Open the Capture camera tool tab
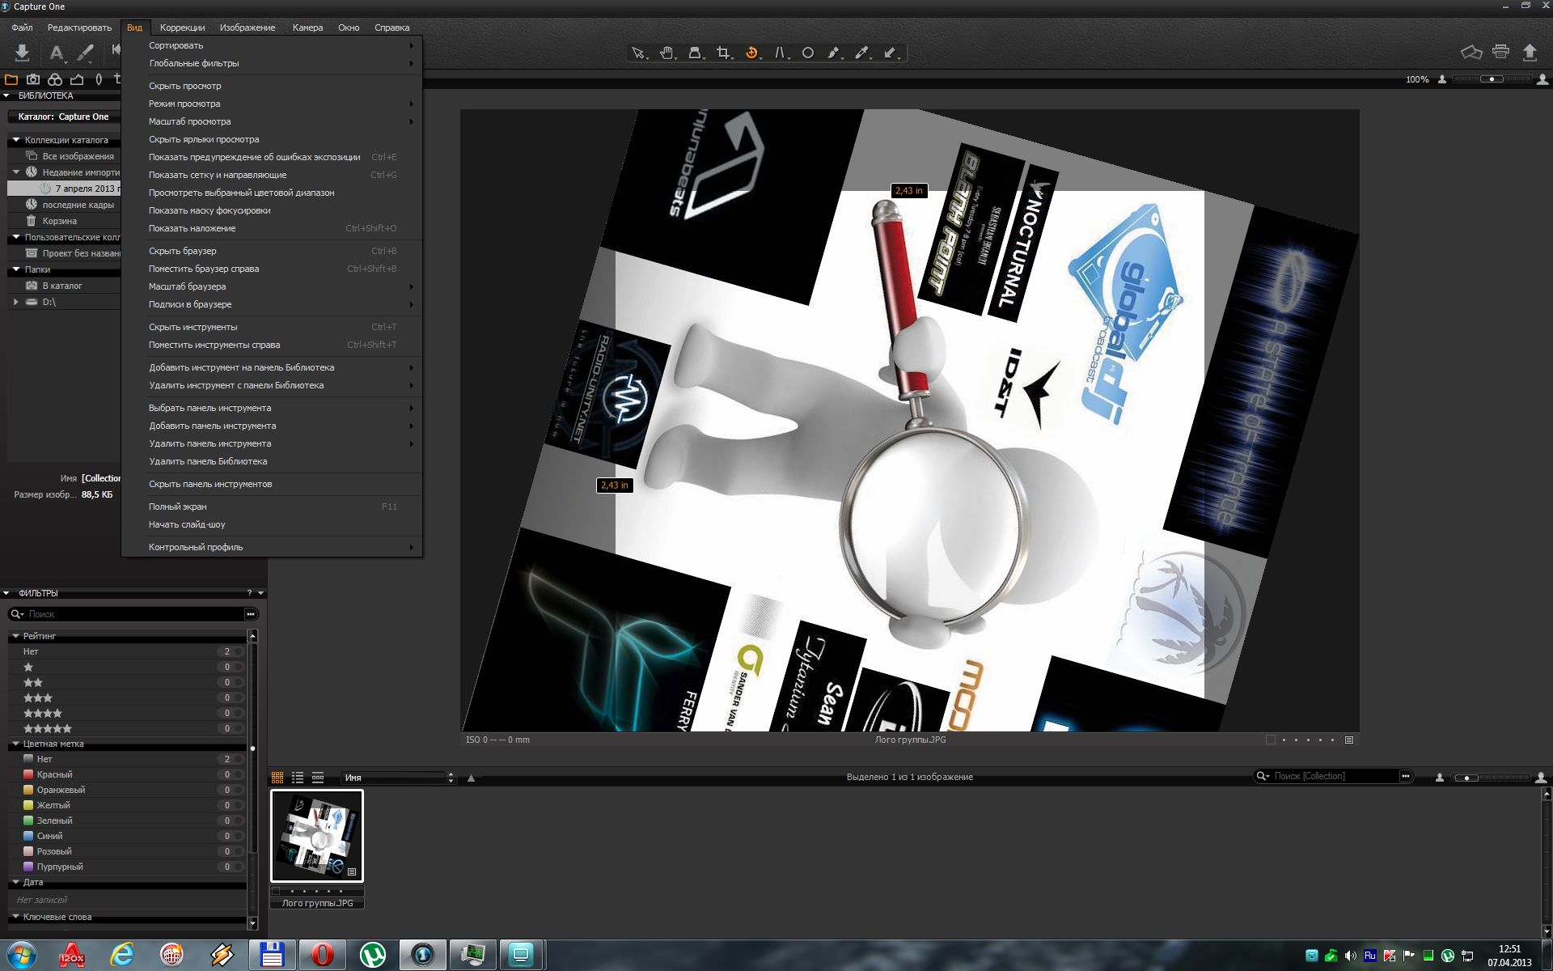 [x=33, y=79]
